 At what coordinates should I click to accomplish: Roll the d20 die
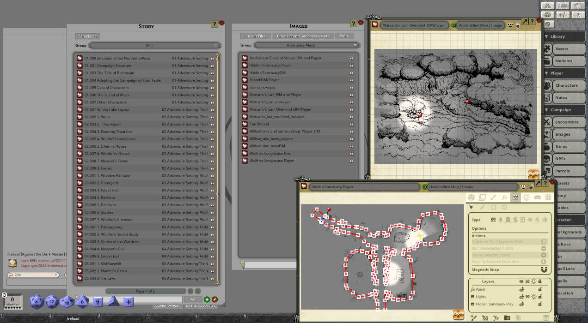click(36, 302)
